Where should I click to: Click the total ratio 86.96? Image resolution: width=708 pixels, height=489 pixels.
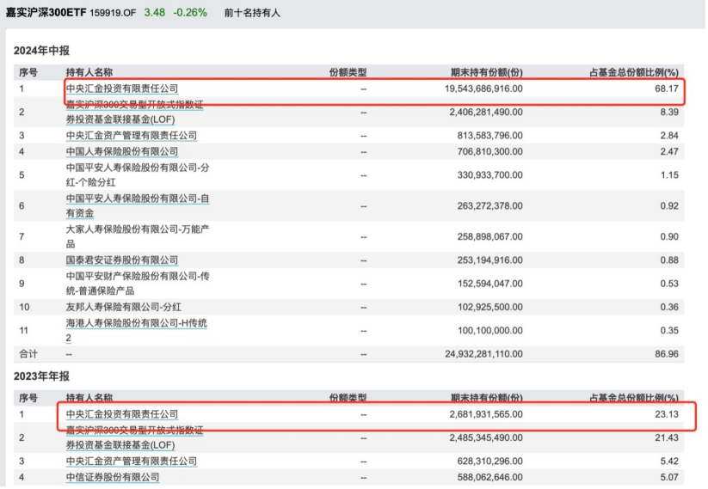click(x=667, y=354)
